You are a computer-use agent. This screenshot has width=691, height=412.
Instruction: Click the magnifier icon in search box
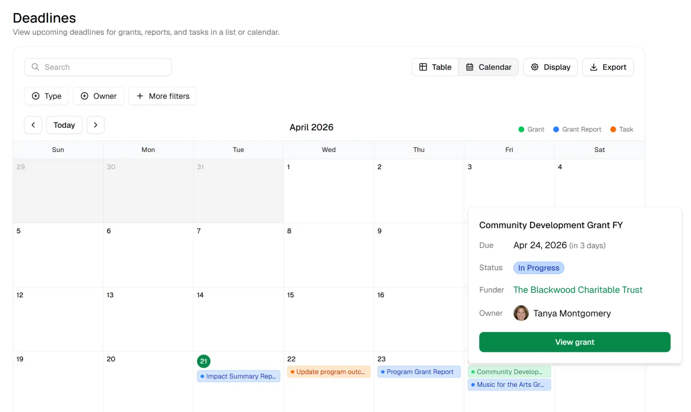tap(35, 67)
